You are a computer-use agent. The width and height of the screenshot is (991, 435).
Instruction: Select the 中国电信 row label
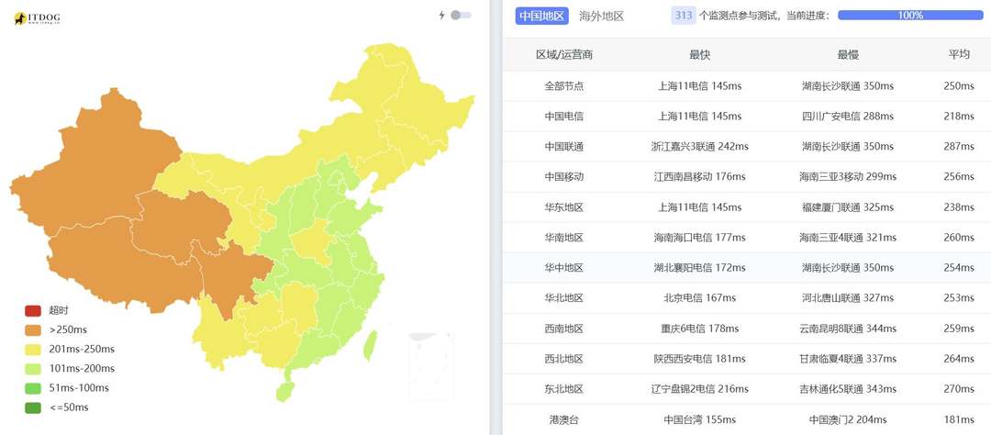(564, 116)
